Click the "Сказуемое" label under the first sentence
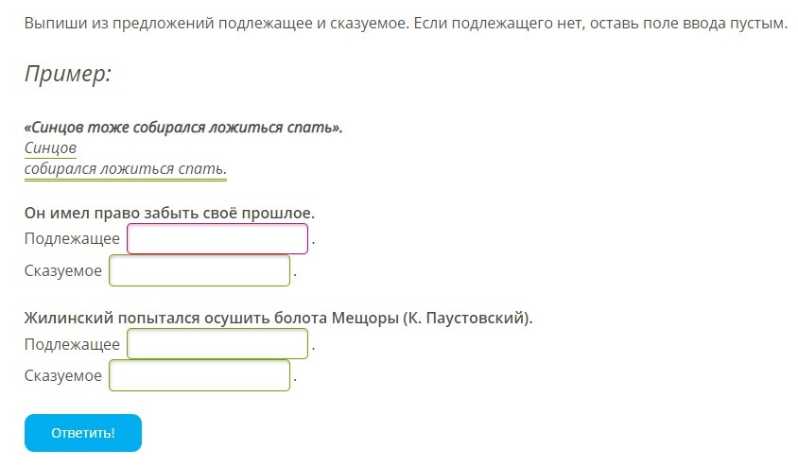798x467 pixels. click(x=62, y=271)
